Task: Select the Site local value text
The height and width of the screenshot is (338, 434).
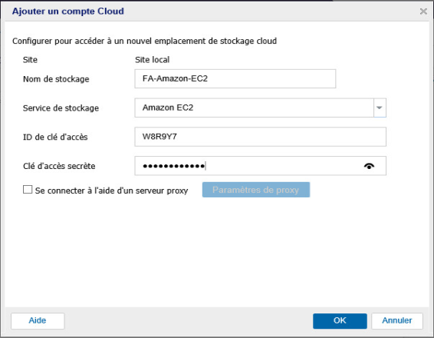Action: point(153,60)
